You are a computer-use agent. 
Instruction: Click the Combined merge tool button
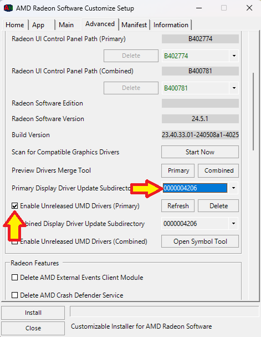click(x=218, y=170)
